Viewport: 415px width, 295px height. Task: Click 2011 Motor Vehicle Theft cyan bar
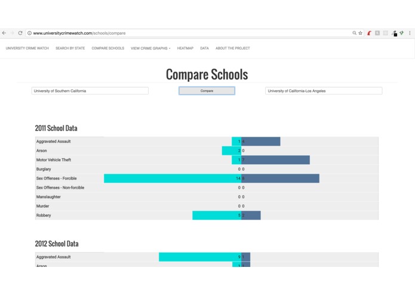[x=236, y=160]
